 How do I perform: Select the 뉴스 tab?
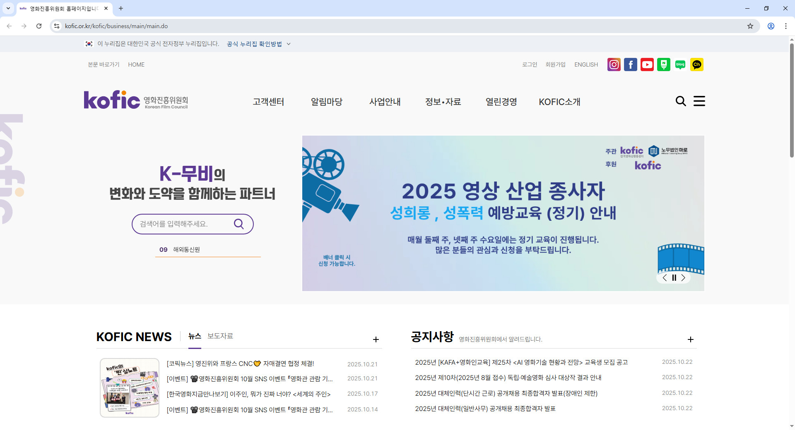195,336
